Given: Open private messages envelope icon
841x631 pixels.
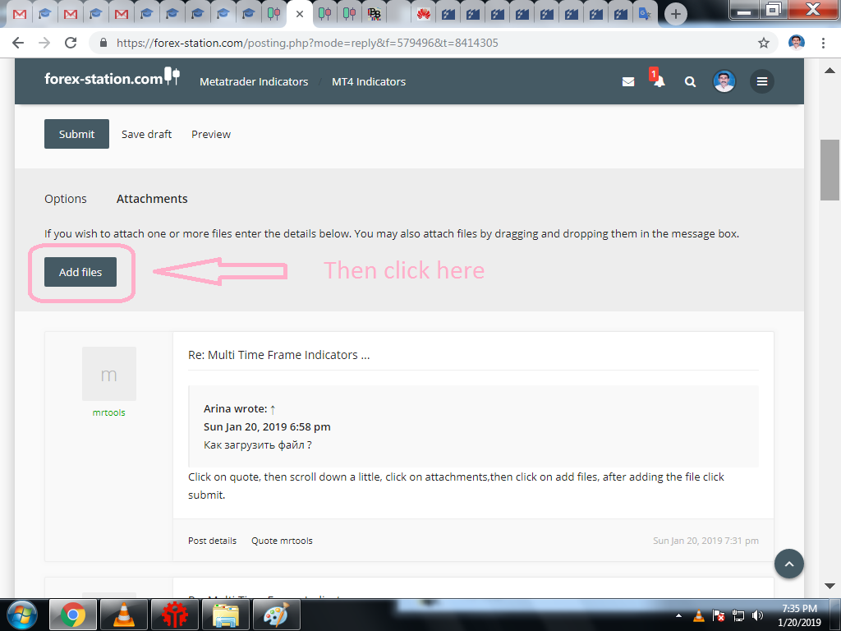Looking at the screenshot, I should pos(628,81).
